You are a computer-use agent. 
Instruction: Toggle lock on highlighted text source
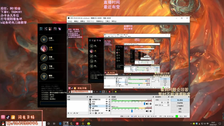[109, 106]
